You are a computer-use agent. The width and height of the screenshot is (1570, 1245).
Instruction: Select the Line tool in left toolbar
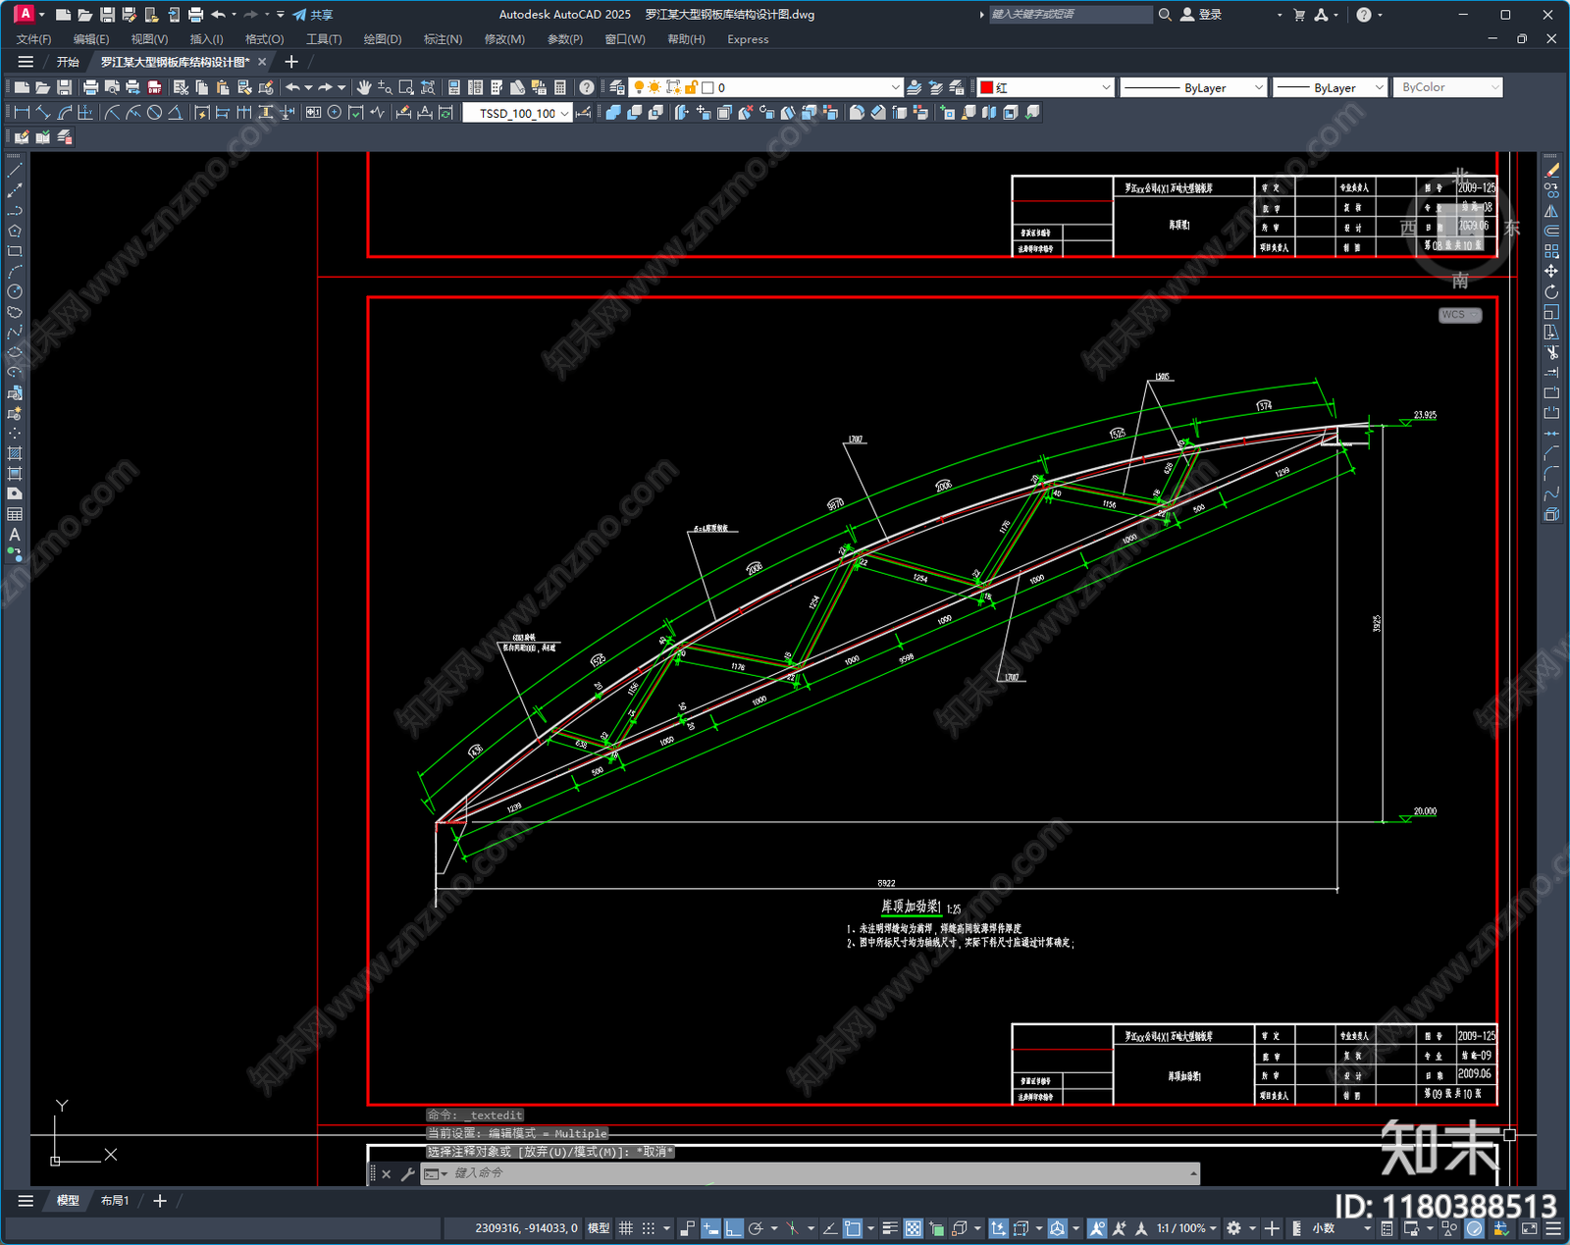click(15, 171)
